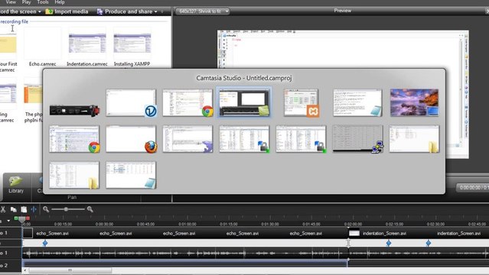
Task: Select the Indentation.camrec clip thumbnail
Action: coord(87,43)
